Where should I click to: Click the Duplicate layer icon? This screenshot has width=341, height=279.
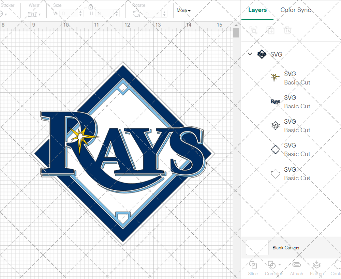(x=271, y=30)
